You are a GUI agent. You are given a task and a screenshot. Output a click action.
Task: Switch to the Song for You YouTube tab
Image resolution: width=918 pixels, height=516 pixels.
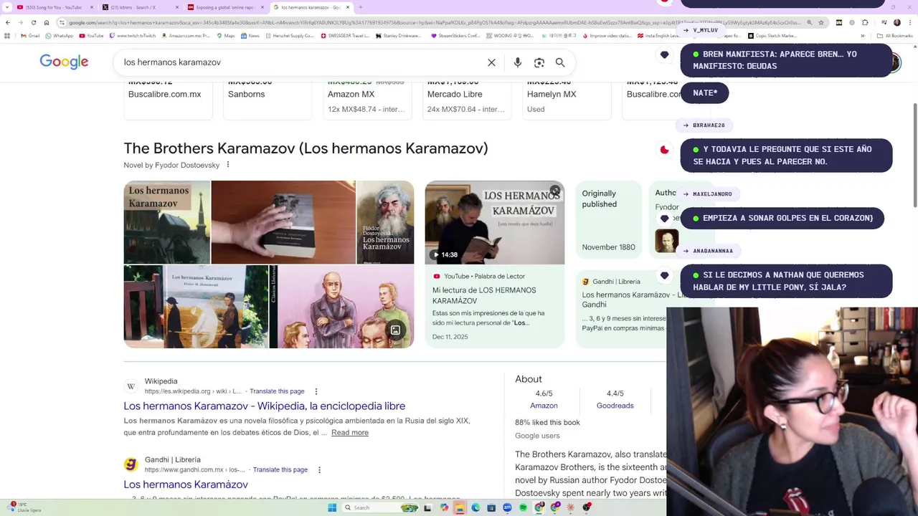coord(52,7)
